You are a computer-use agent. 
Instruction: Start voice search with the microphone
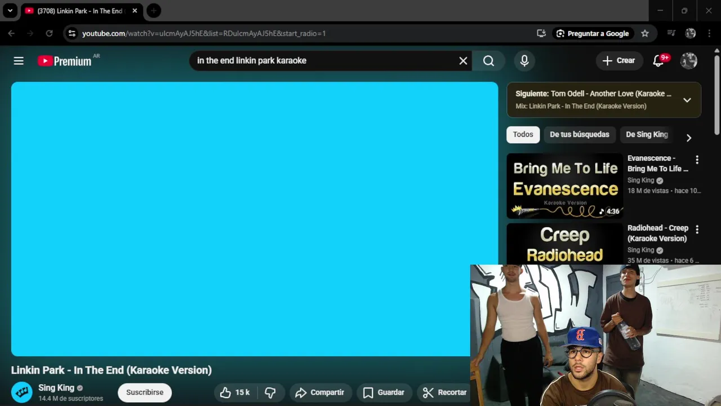click(524, 61)
